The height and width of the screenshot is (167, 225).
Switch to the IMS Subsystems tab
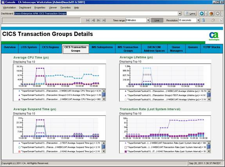(102, 49)
